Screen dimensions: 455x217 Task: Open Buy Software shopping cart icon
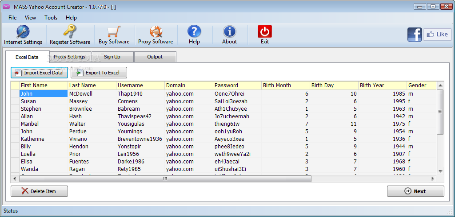coord(114,31)
